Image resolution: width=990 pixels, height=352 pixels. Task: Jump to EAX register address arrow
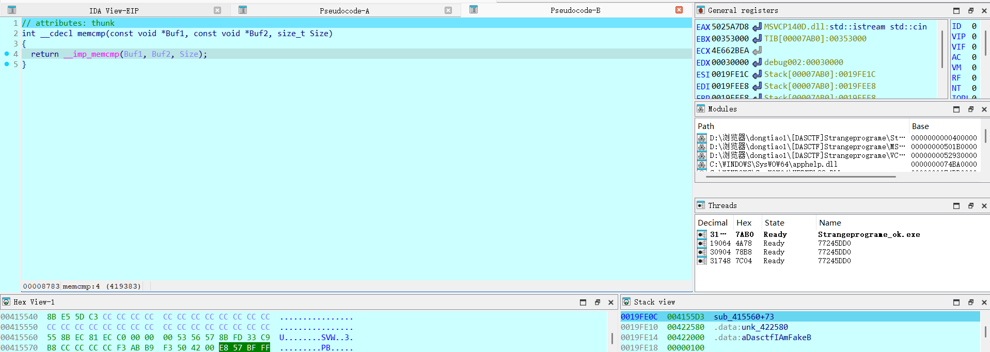click(x=757, y=27)
